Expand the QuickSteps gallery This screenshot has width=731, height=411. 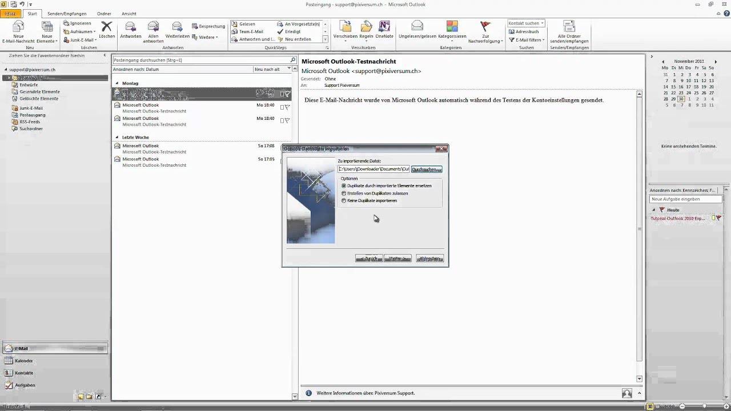(x=326, y=39)
